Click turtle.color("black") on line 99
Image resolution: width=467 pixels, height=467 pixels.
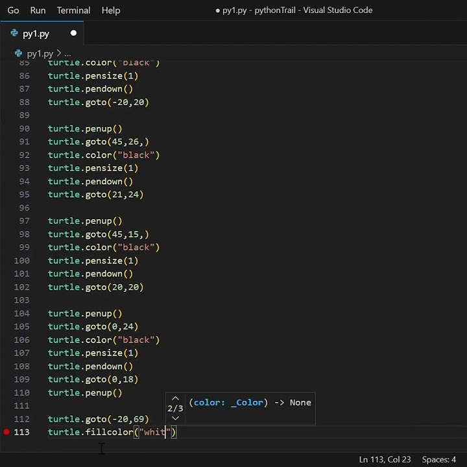pyautogui.click(x=104, y=248)
